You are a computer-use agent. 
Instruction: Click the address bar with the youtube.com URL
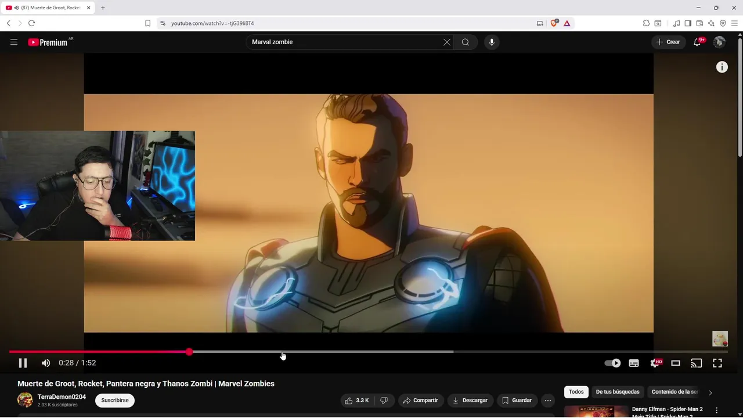(x=348, y=23)
